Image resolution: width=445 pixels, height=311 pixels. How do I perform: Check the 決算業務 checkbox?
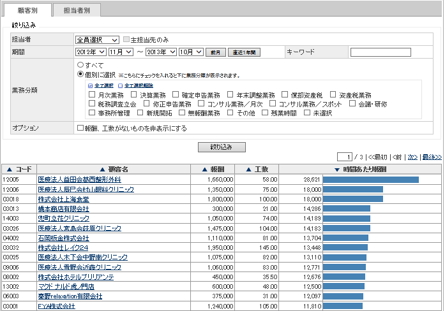(133, 94)
